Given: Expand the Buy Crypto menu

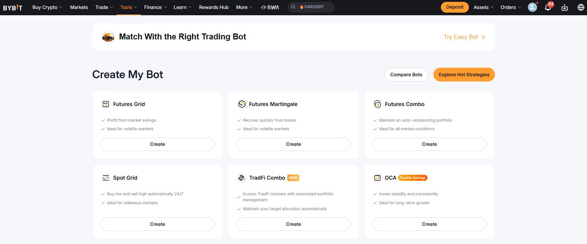Looking at the screenshot, I should click(x=47, y=7).
